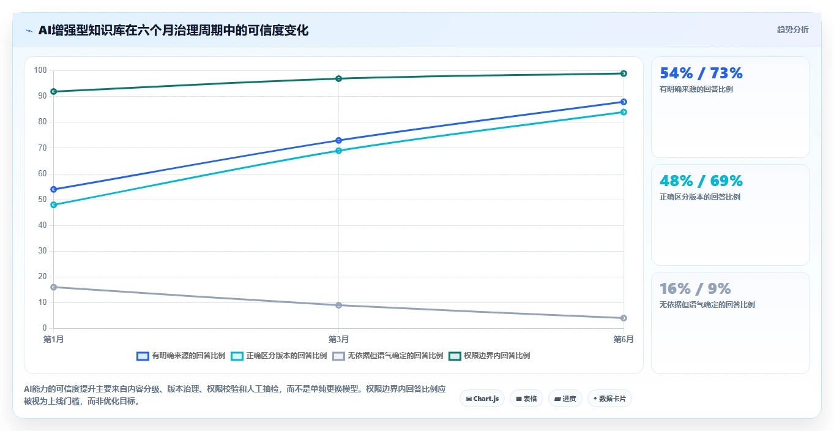
Task: Open the Chart.js tag
Action: 482,399
